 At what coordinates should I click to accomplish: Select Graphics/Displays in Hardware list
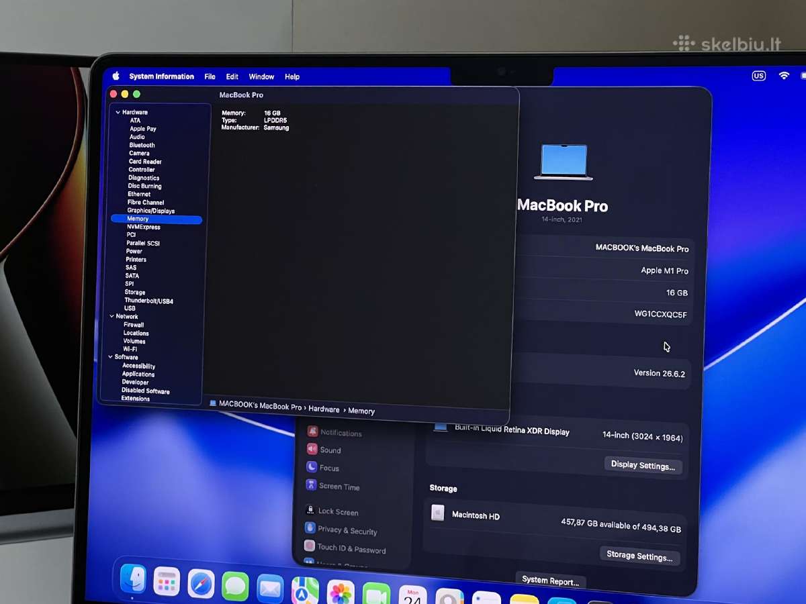point(151,211)
